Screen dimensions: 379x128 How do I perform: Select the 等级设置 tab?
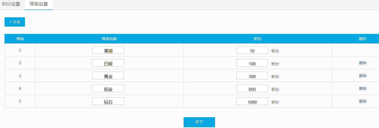pos(39,5)
